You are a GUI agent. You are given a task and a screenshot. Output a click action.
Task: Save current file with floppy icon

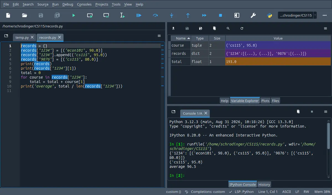click(x=41, y=15)
